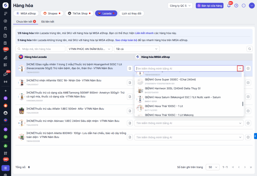257x176 pixels.
Task: Select (BỆNH) Hexa Saturn Mekongvil 5SC option
Action: (x=188, y=99)
